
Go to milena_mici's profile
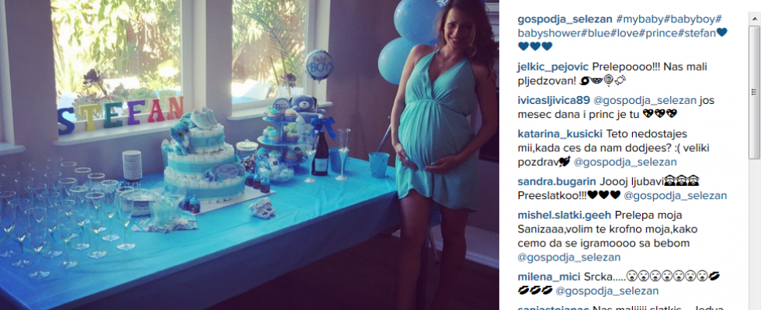549,277
